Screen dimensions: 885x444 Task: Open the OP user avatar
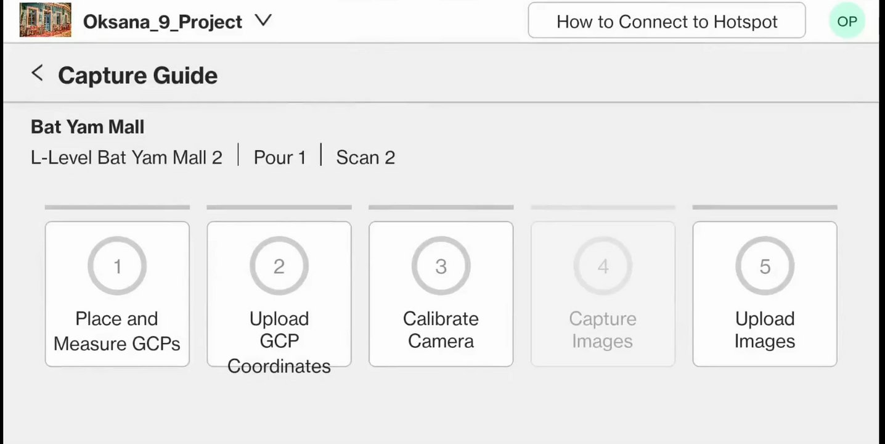point(847,22)
